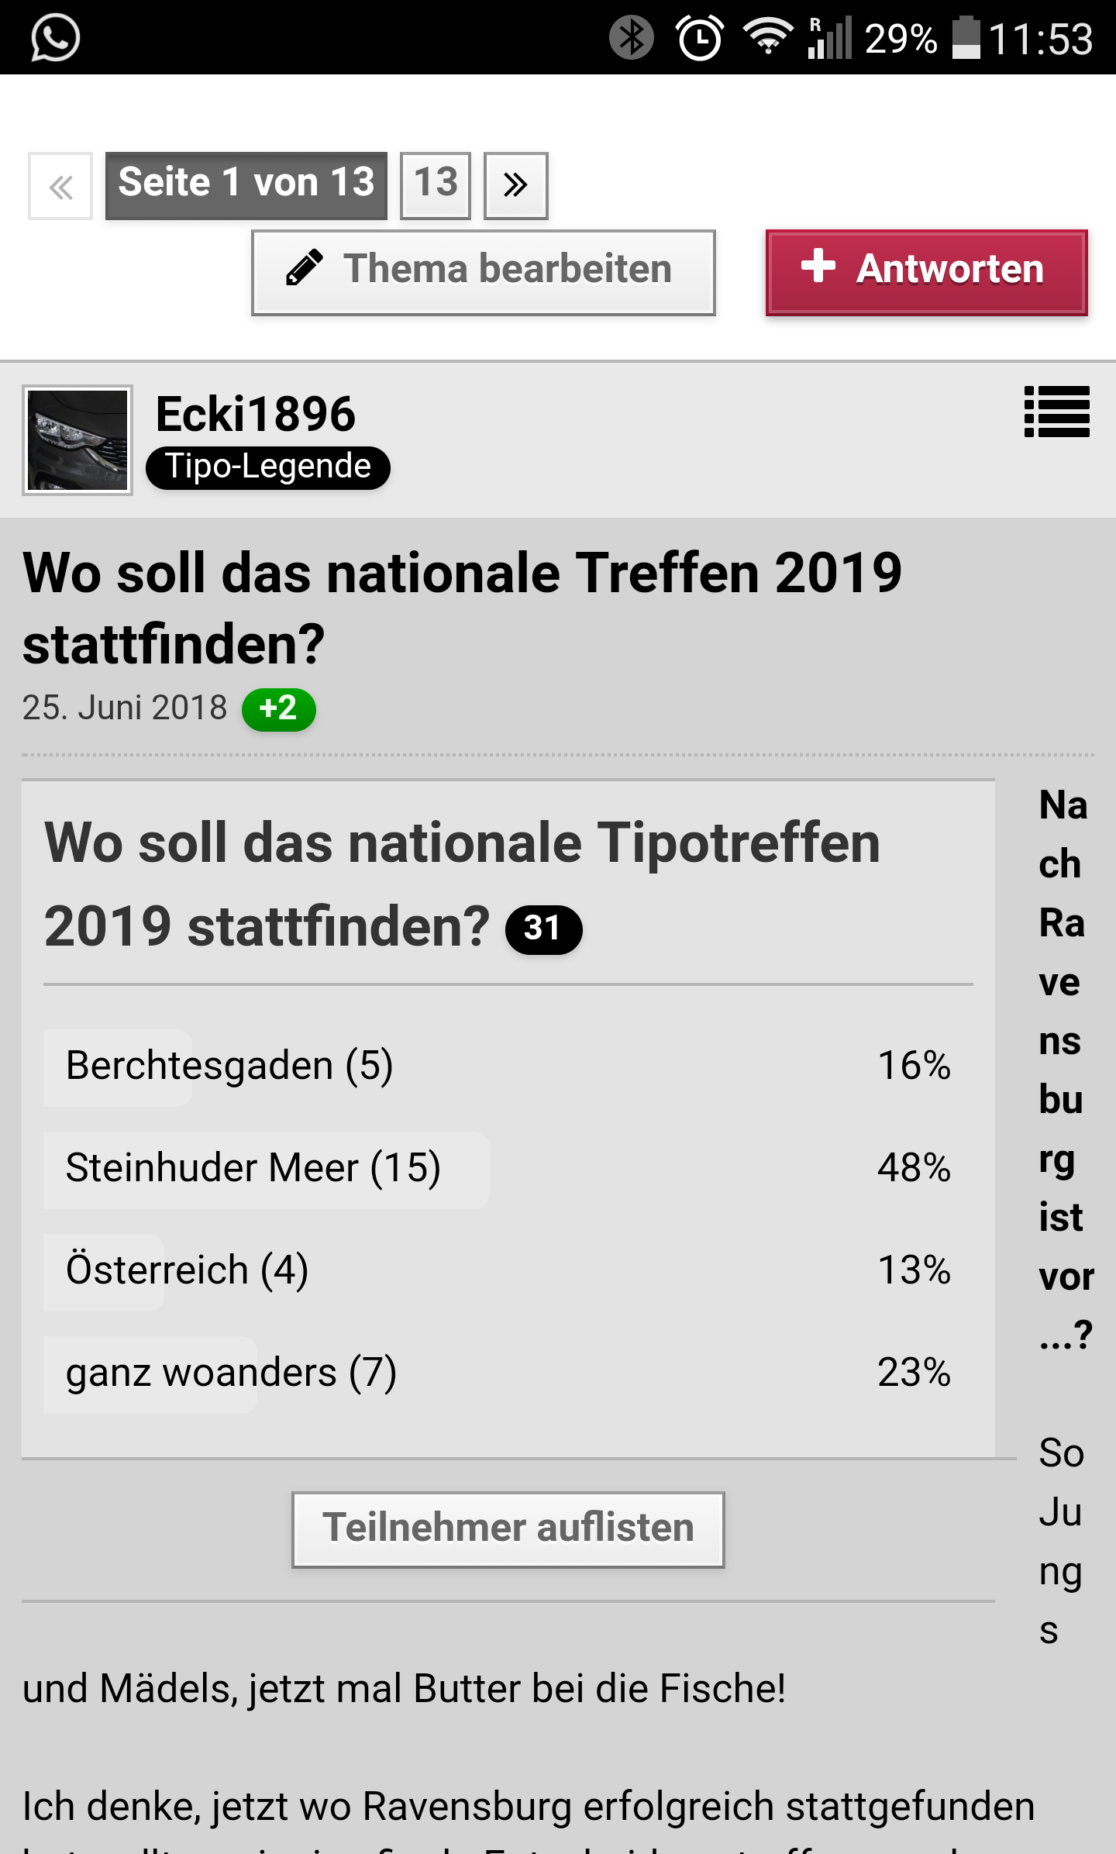Tap the WhatsApp notification icon
Screen dimensions: 1116x1854
55,37
